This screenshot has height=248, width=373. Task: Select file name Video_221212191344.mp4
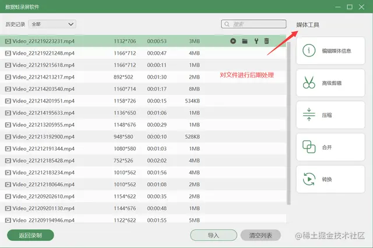tap(43, 148)
